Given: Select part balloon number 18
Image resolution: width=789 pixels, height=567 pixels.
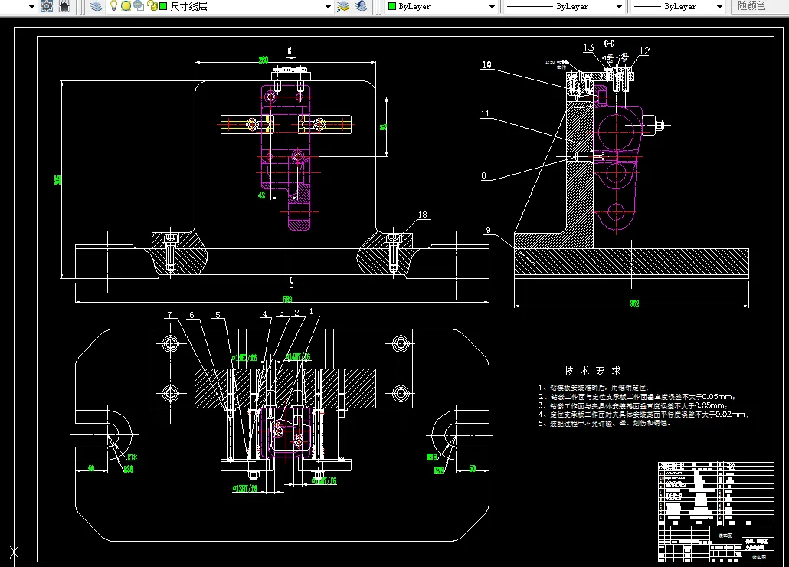Looking at the screenshot, I should pos(422,215).
